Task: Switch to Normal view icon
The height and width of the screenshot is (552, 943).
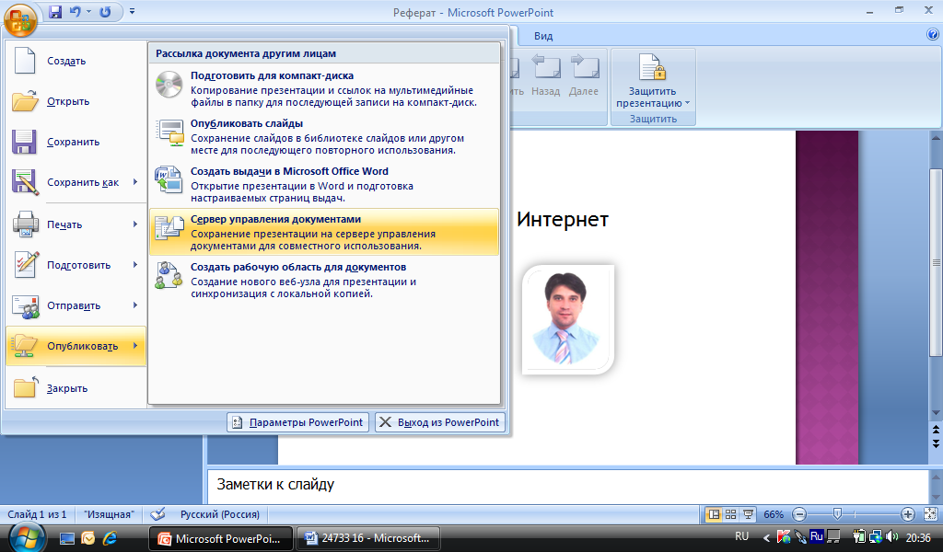Action: pyautogui.click(x=714, y=514)
